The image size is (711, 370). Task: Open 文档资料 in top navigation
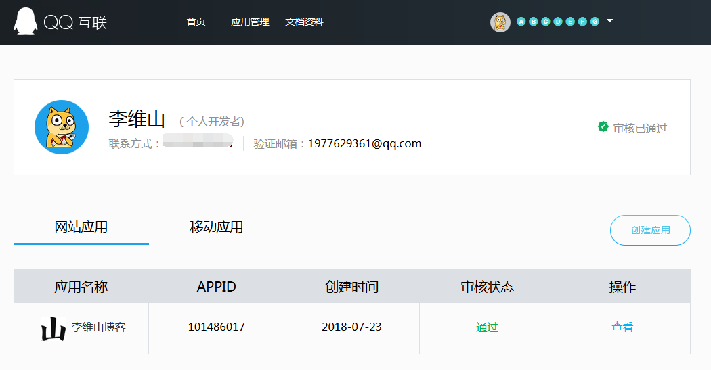[304, 22]
